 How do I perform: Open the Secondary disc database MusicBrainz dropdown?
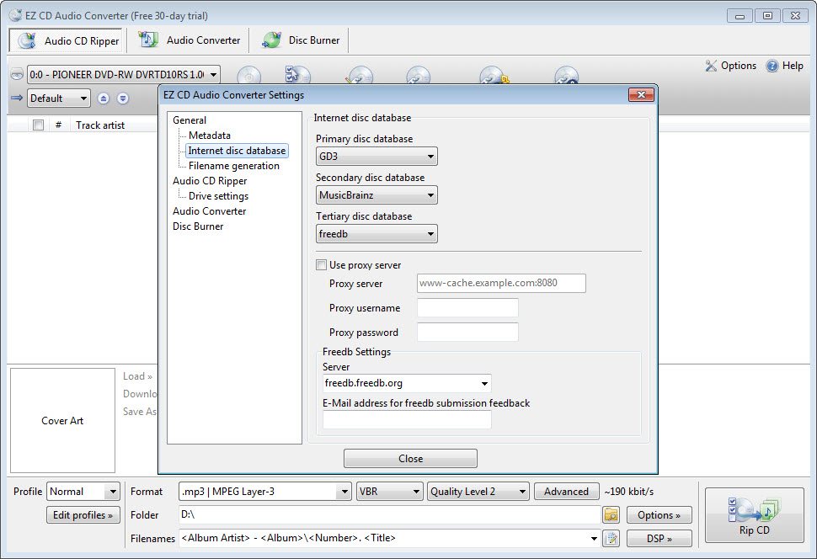(376, 194)
